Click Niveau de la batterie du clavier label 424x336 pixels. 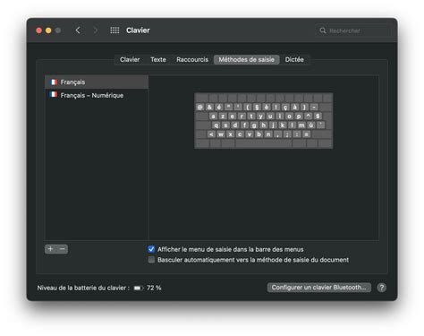pos(83,288)
